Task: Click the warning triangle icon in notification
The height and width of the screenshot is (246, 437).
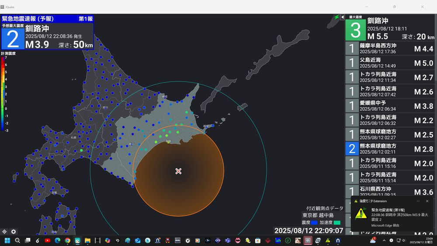Action: click(361, 213)
